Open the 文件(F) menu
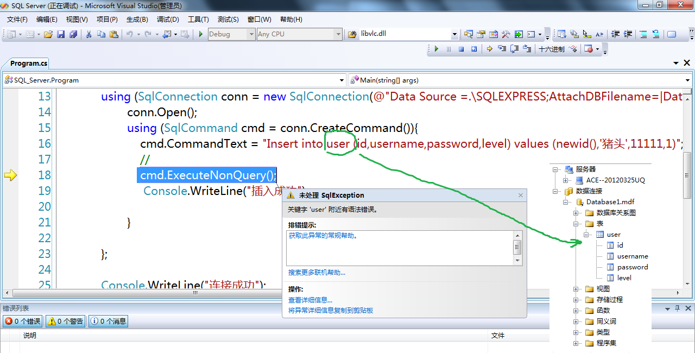695x353 pixels. click(x=17, y=20)
